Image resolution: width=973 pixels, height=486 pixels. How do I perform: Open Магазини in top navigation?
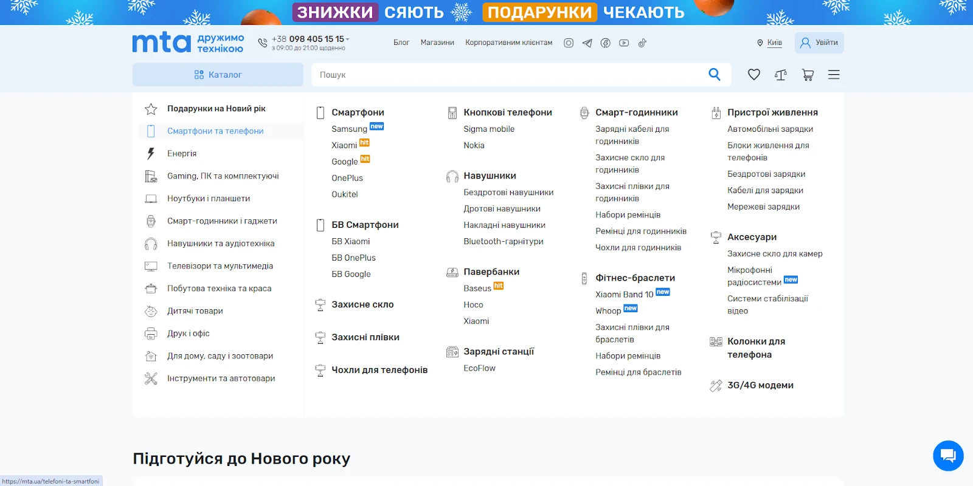437,43
